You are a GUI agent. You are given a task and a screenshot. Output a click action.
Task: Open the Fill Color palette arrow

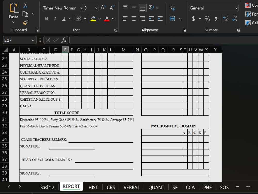tap(99, 19)
